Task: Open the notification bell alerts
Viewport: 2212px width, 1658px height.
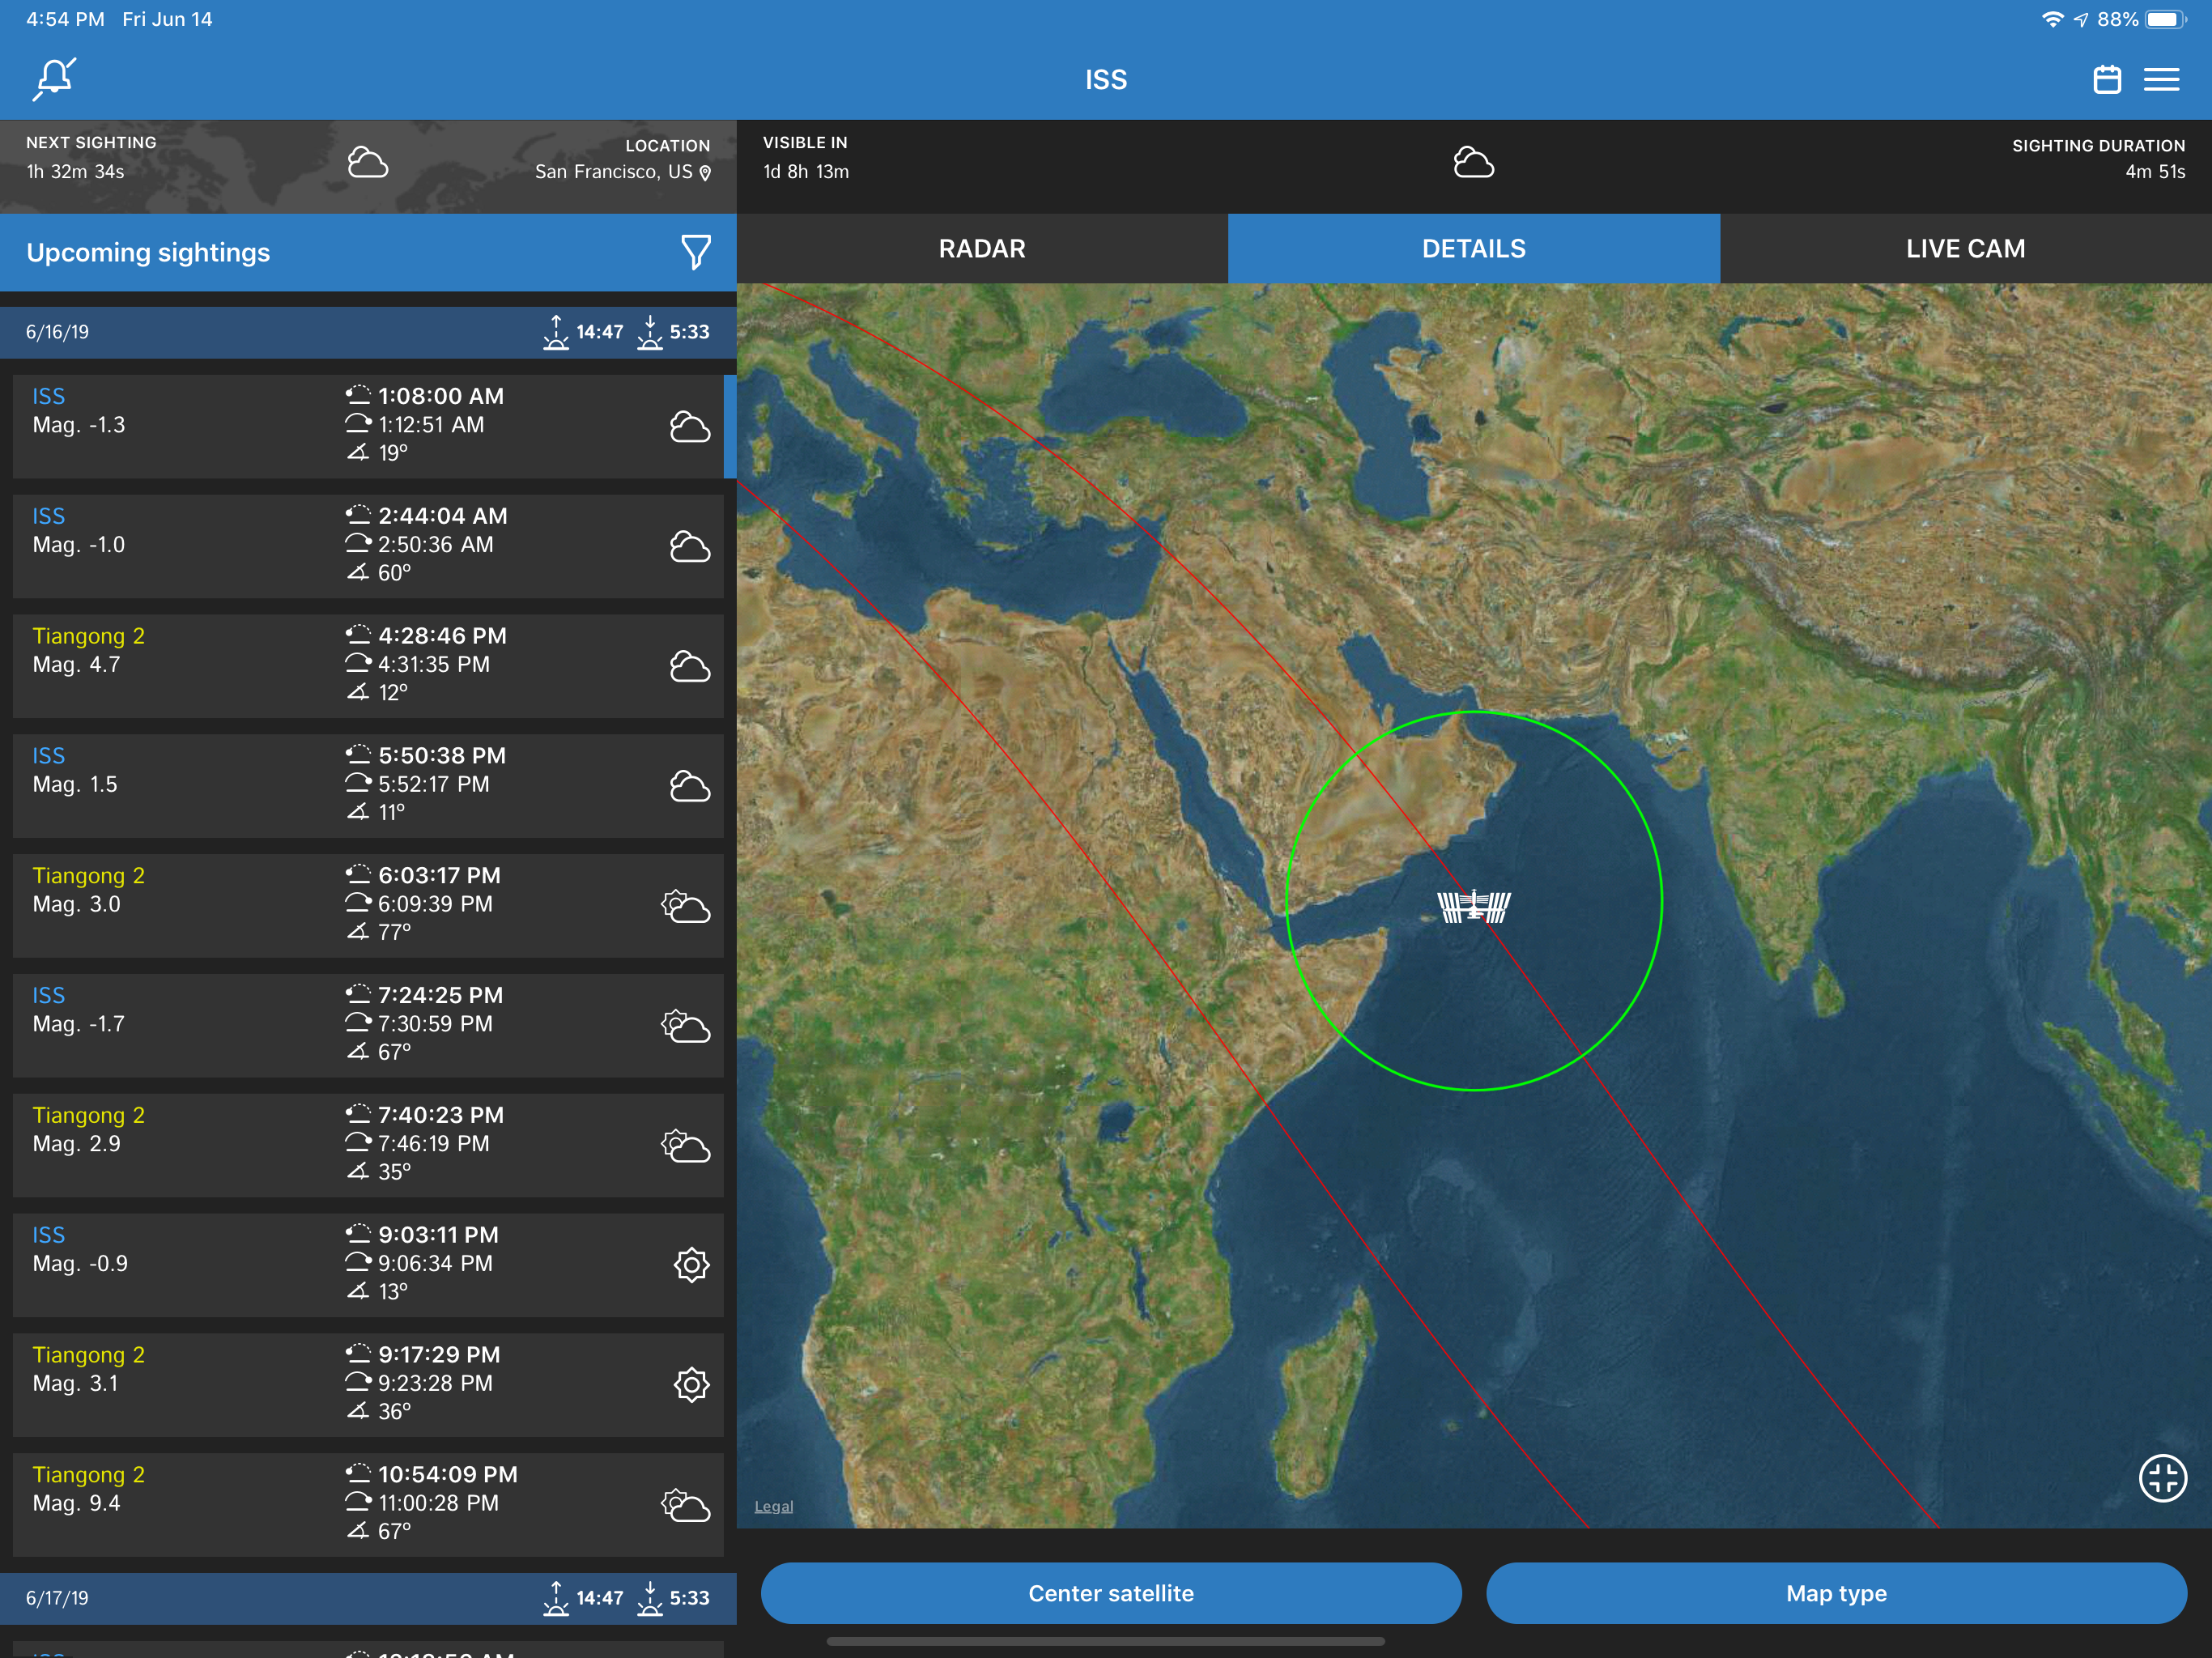Action: 55,79
